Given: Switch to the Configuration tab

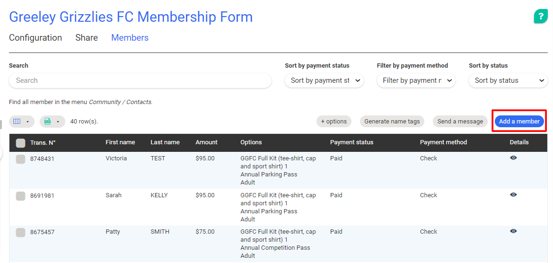Looking at the screenshot, I should [35, 38].
